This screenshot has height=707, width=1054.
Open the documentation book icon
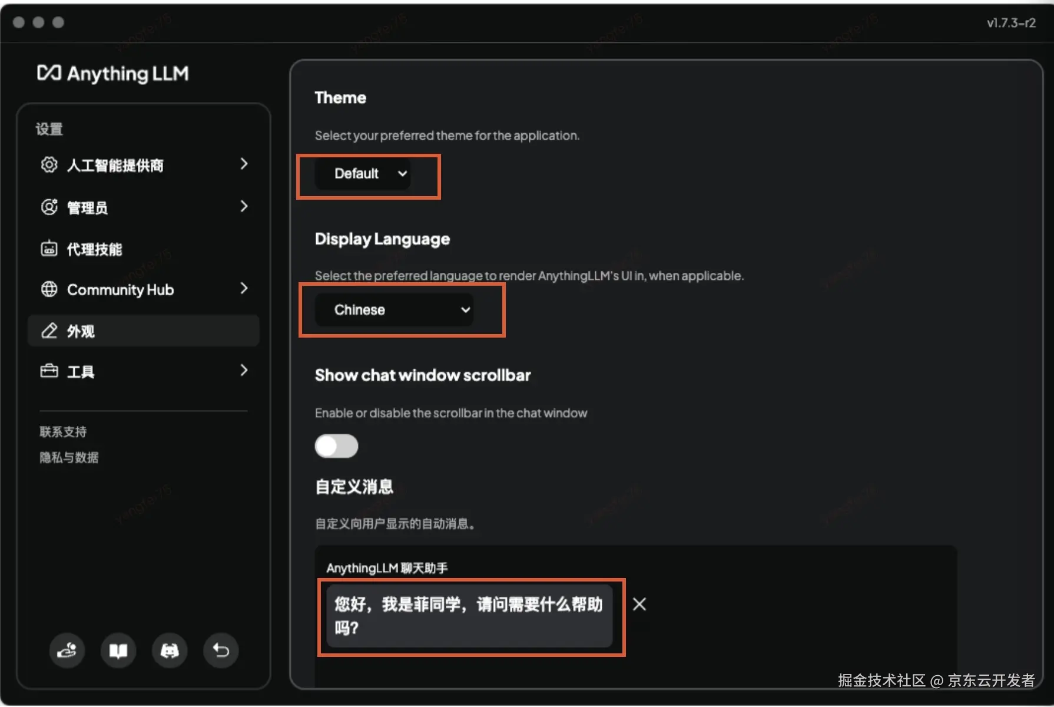pyautogui.click(x=118, y=650)
